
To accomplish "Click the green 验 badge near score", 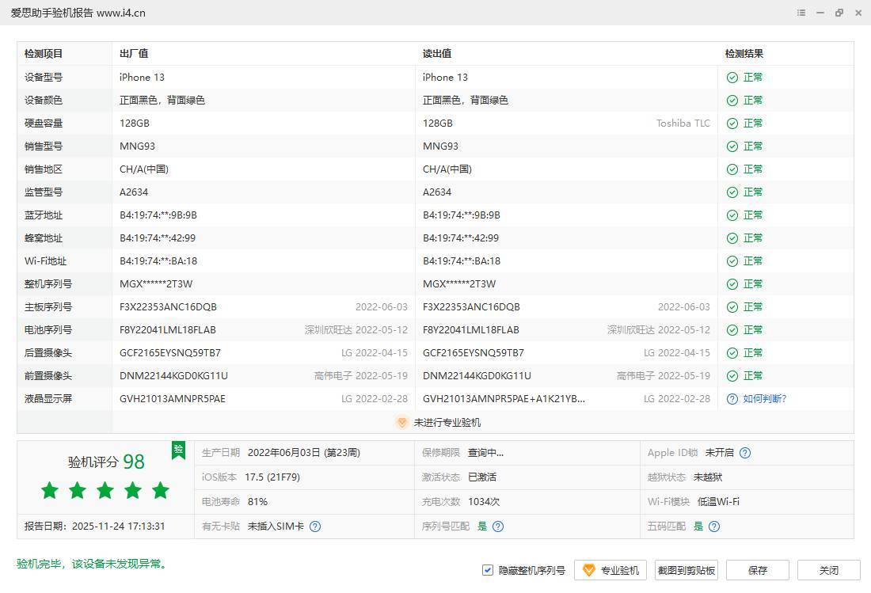I will tap(179, 450).
